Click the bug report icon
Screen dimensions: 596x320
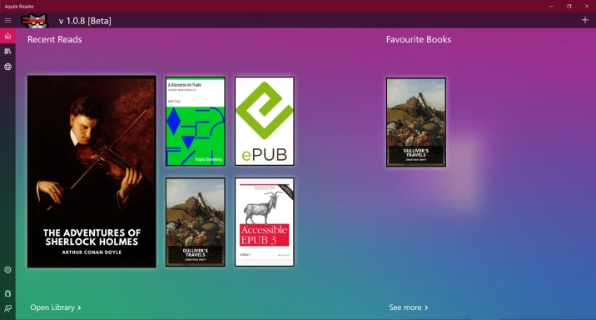[x=7, y=293]
